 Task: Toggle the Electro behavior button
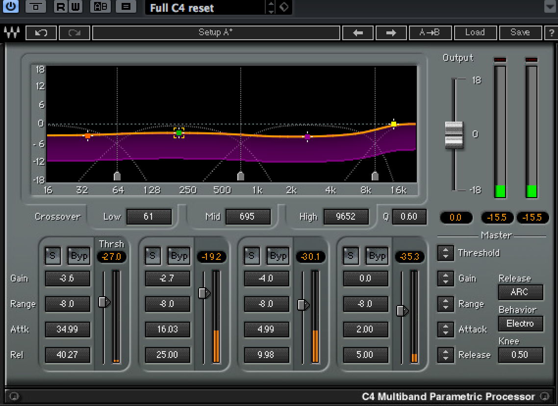521,324
